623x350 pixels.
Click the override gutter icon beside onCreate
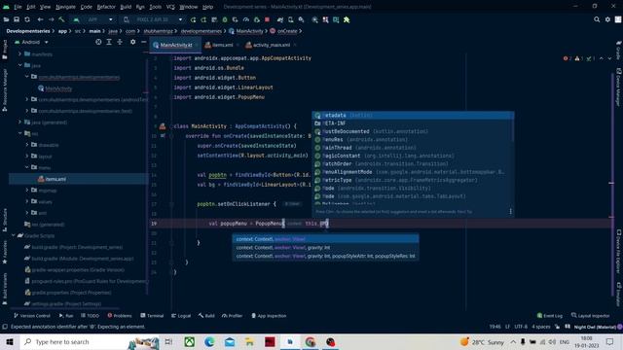click(x=163, y=136)
